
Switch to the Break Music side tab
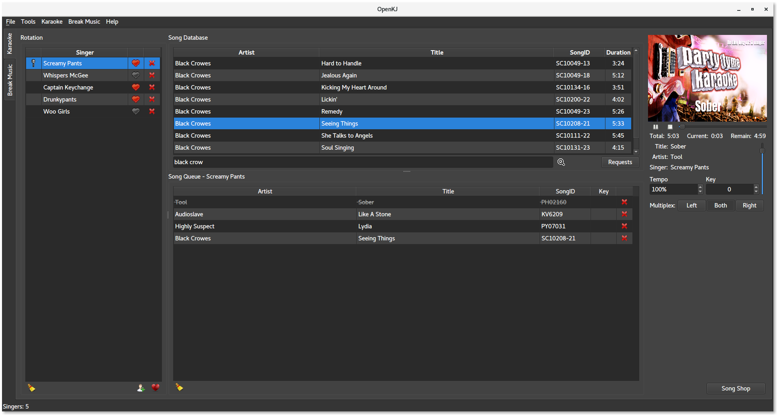pyautogui.click(x=10, y=80)
